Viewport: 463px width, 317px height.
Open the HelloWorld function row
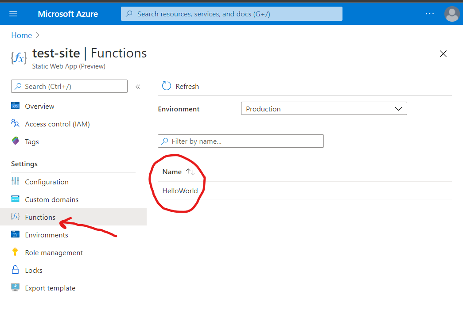(305, 191)
